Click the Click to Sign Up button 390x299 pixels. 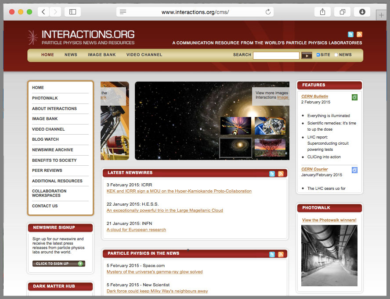pyautogui.click(x=59, y=263)
